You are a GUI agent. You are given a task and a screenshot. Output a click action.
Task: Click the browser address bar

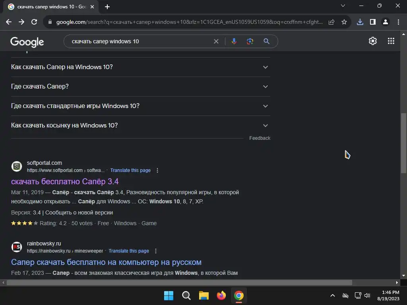tap(190, 22)
